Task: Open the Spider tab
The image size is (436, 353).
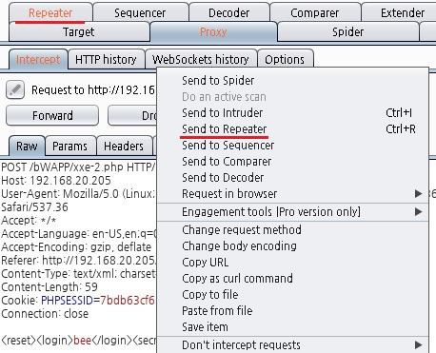Action: (347, 32)
